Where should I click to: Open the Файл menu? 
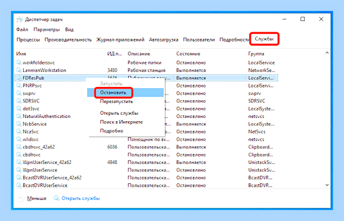coord(22,29)
